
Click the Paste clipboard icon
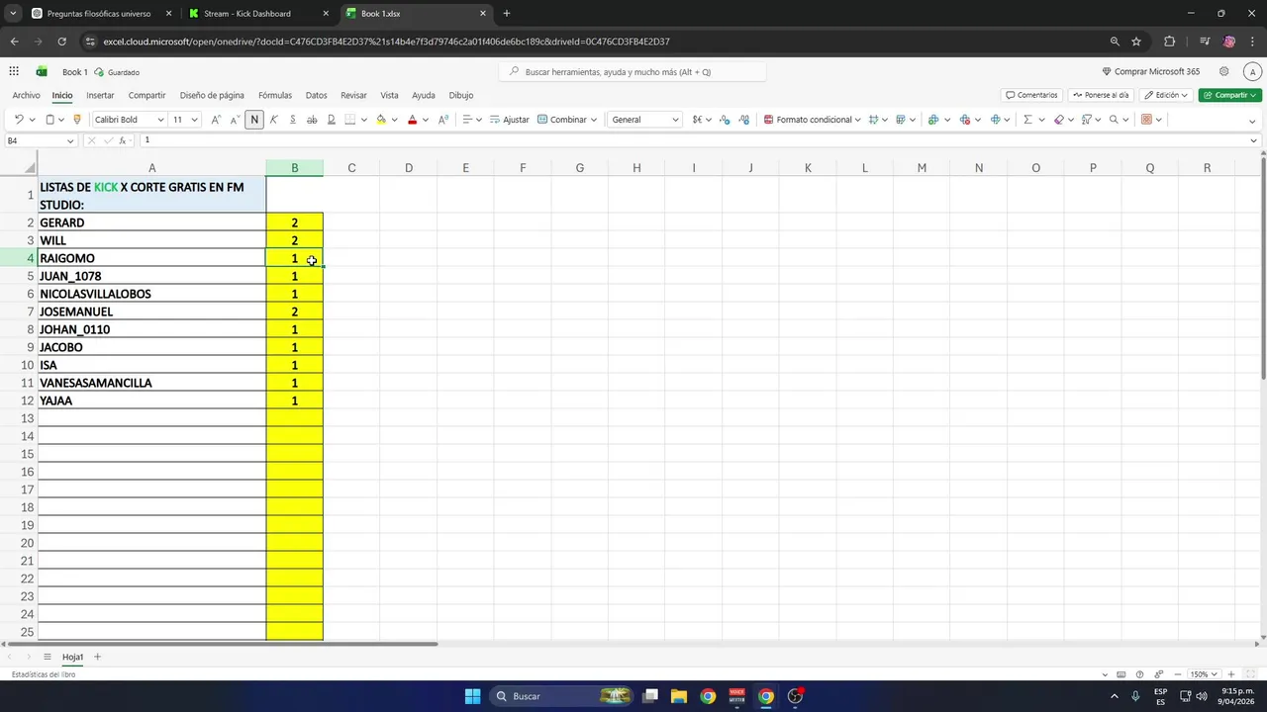(x=49, y=120)
